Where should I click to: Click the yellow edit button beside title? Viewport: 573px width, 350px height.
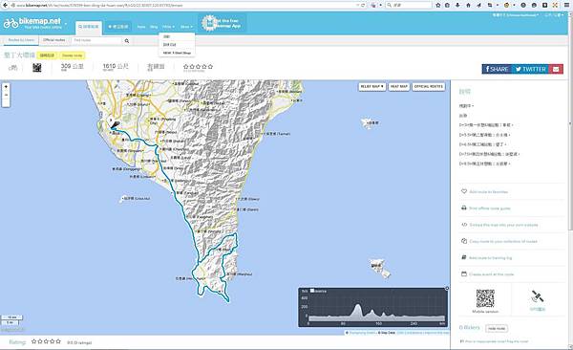(x=47, y=55)
